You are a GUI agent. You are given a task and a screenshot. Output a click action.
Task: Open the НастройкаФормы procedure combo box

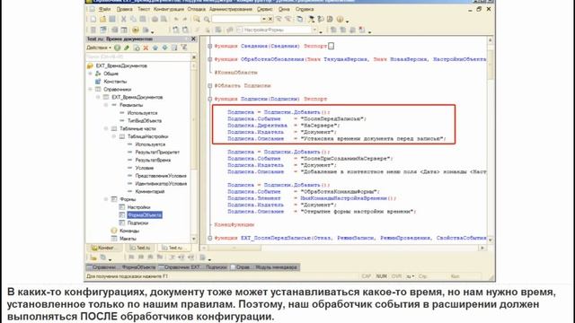[278, 30]
